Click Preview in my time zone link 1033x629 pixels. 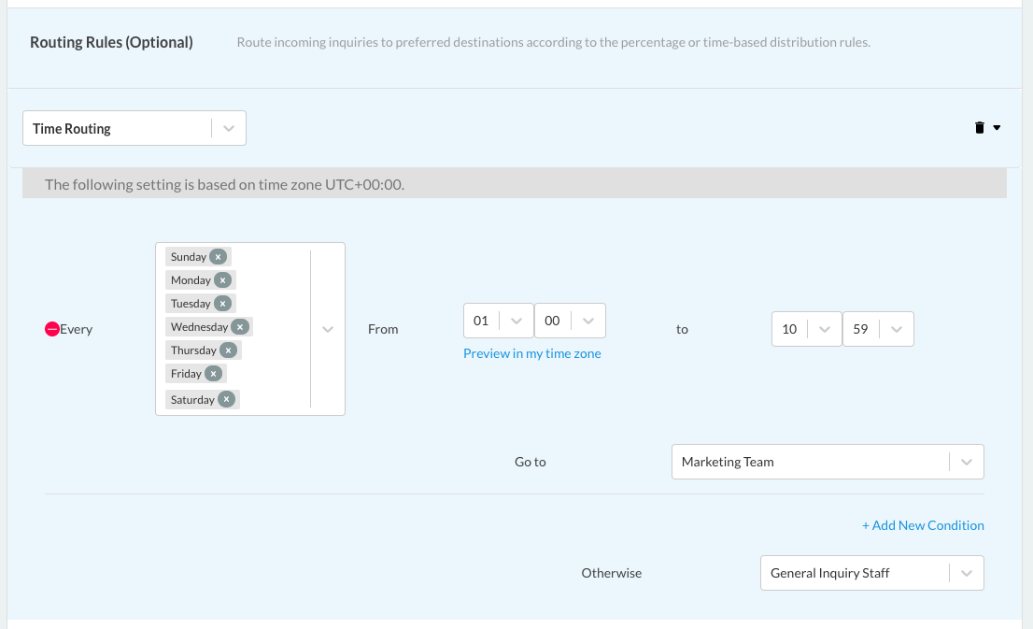[x=532, y=353]
